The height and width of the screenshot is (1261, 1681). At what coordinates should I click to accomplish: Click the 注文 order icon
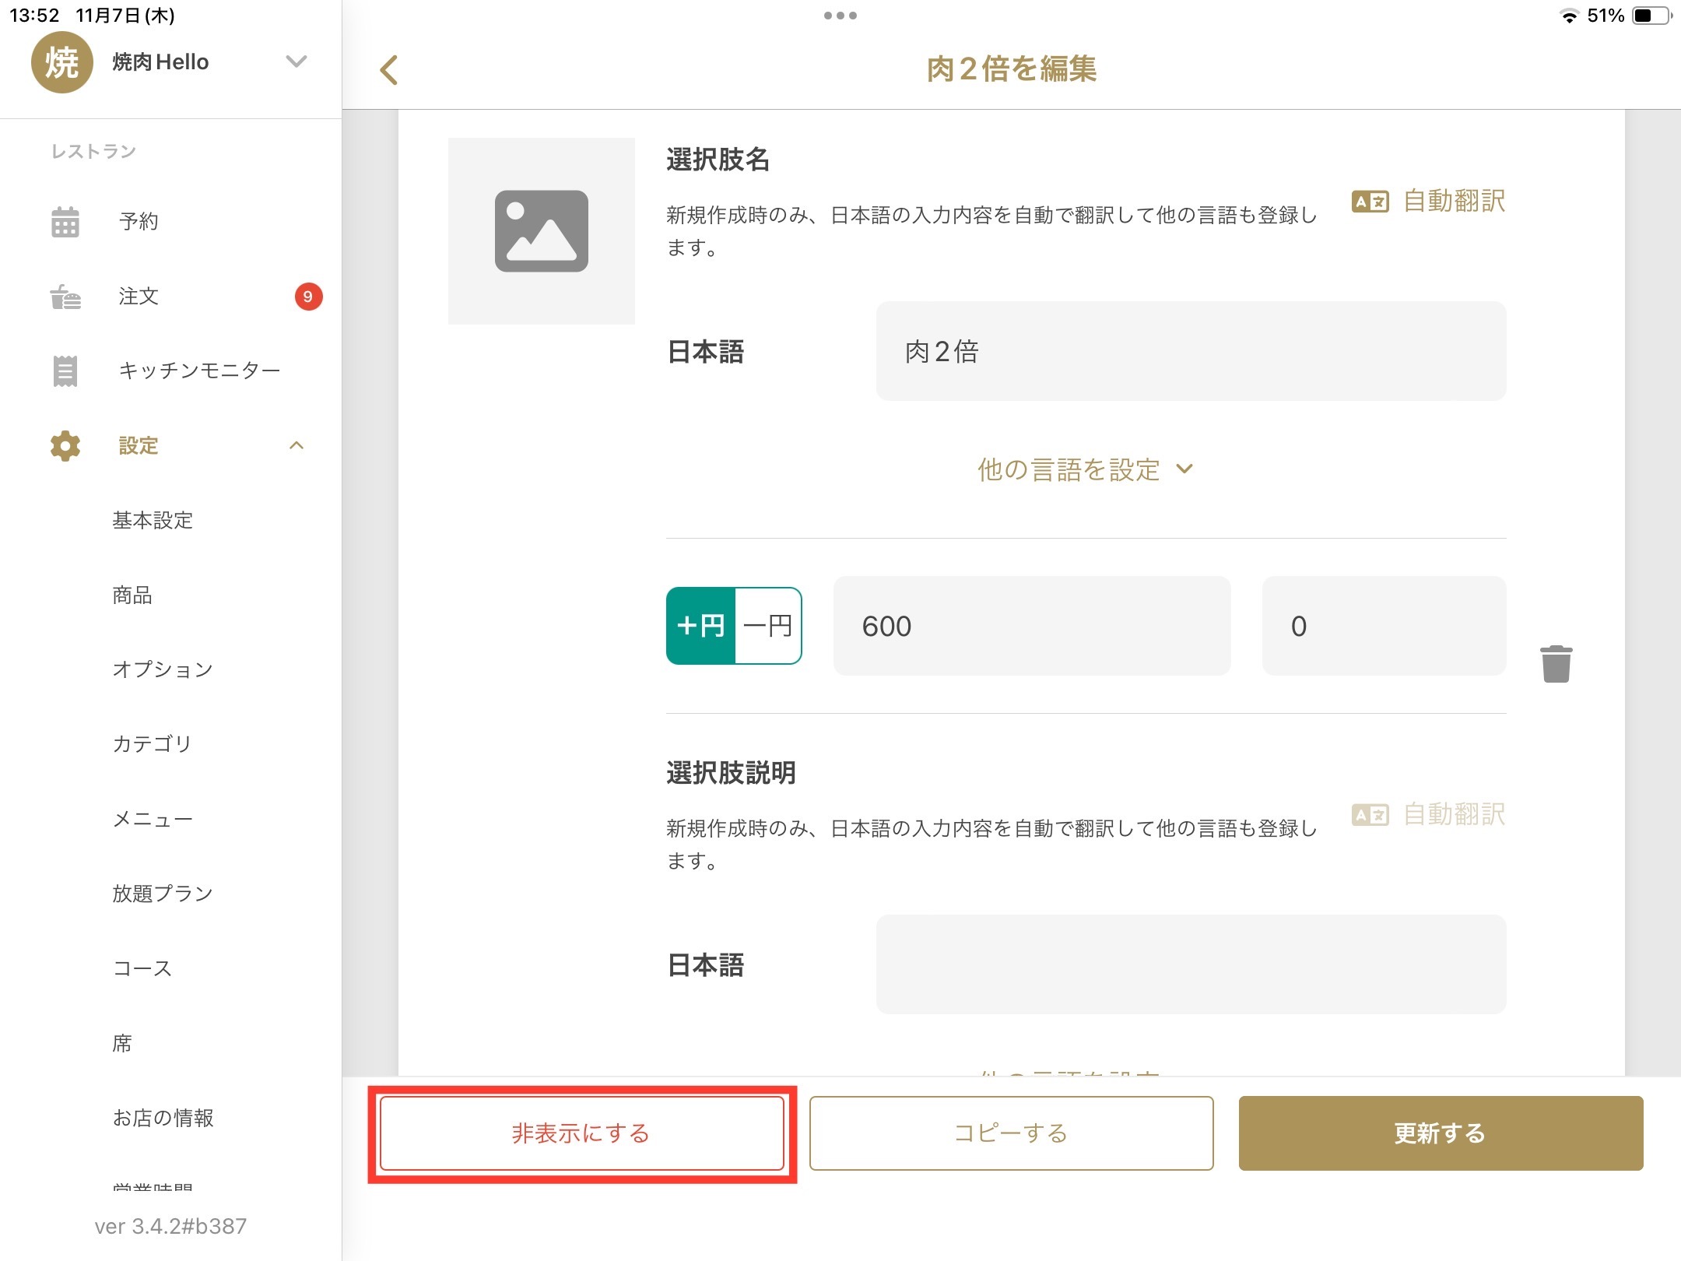click(x=65, y=297)
